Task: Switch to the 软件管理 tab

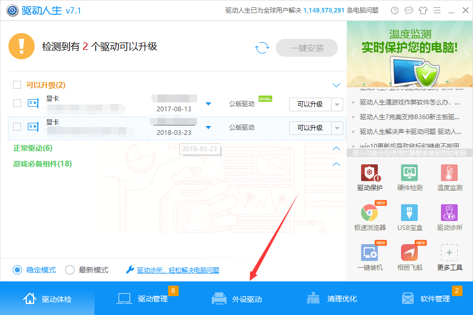Action: (426, 299)
